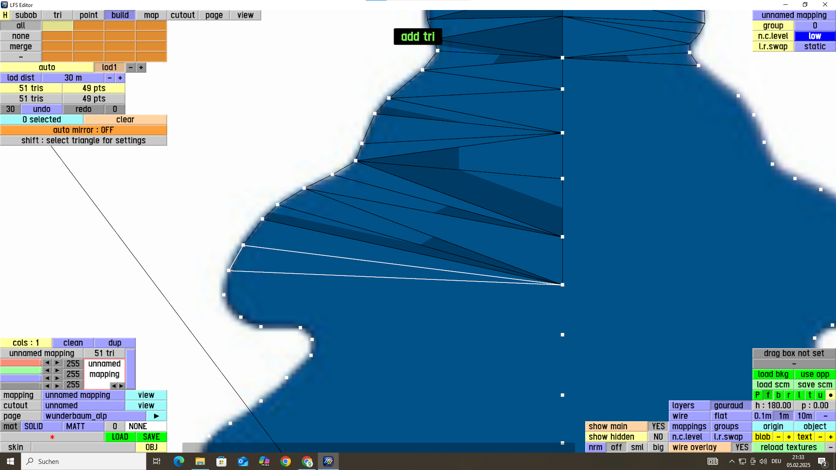The width and height of the screenshot is (836, 470).
Task: Click the black dot view button
Action: coord(830,395)
